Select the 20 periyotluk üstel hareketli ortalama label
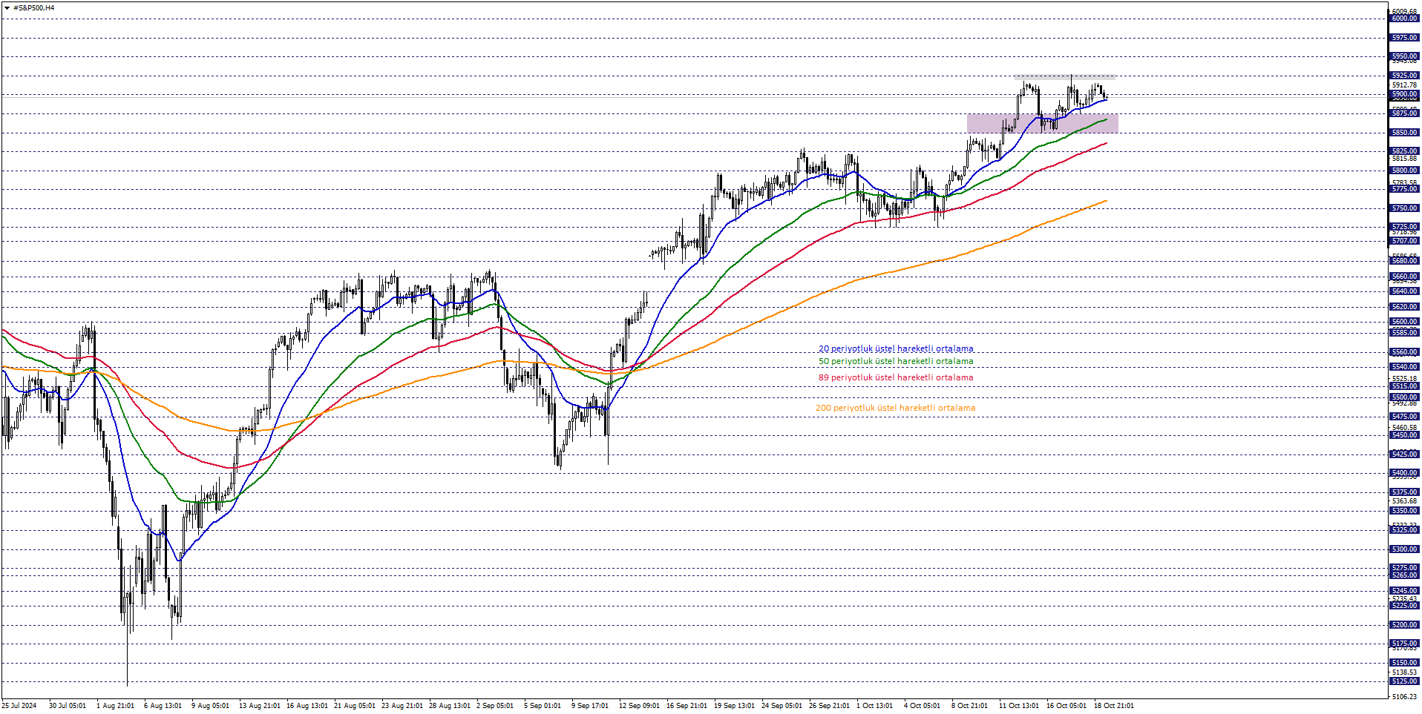 tap(896, 348)
